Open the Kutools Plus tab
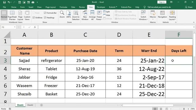Viewport: 196px width, 110px height. point(126,7)
